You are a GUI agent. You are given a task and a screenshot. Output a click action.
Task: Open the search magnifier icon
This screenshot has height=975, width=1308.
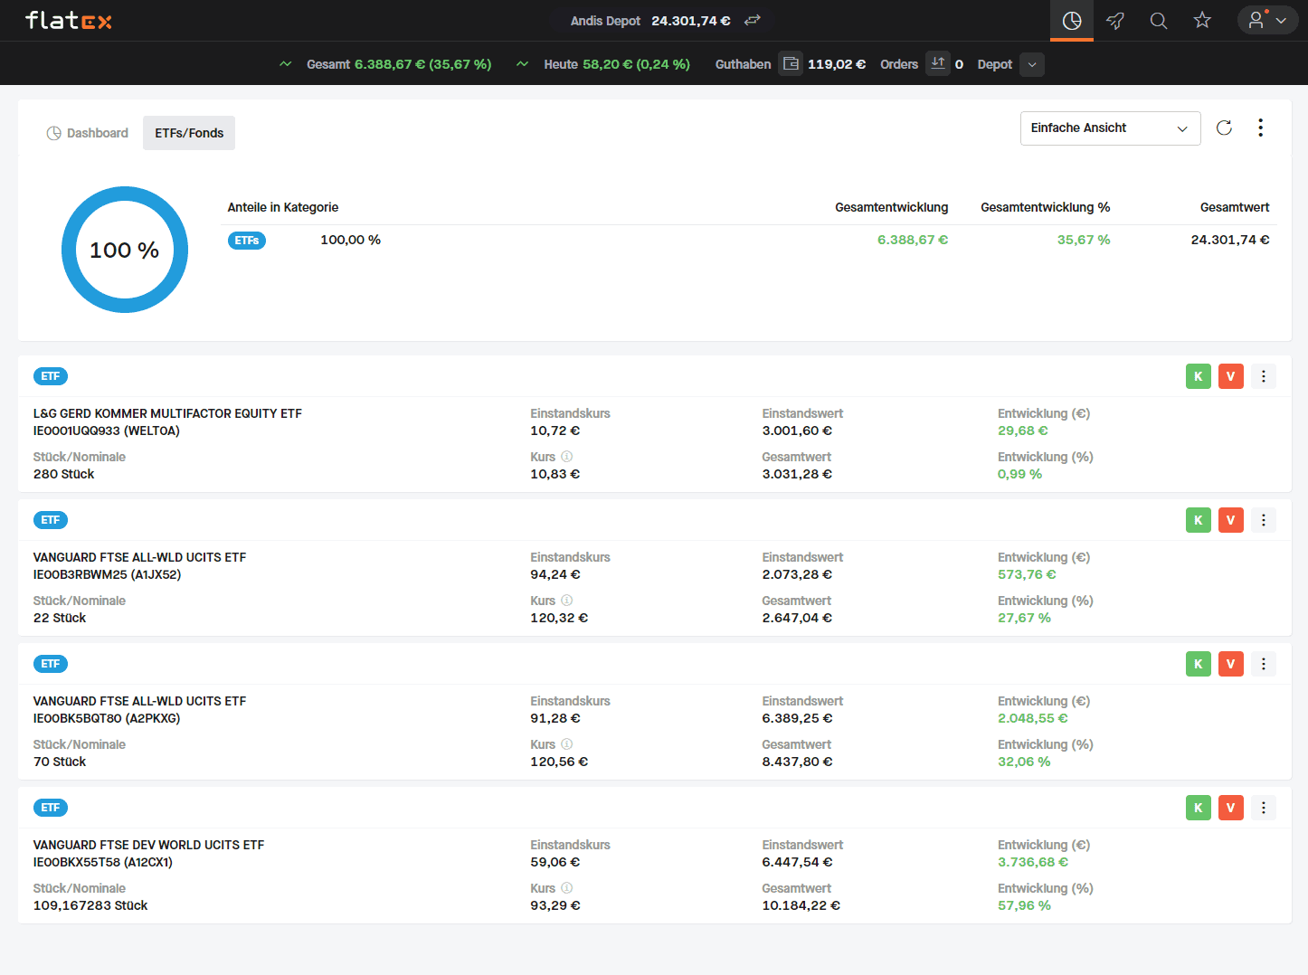(x=1159, y=20)
